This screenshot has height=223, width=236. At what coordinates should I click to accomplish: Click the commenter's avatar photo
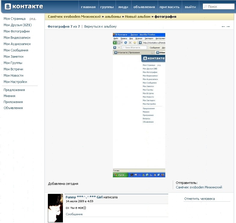55,208
